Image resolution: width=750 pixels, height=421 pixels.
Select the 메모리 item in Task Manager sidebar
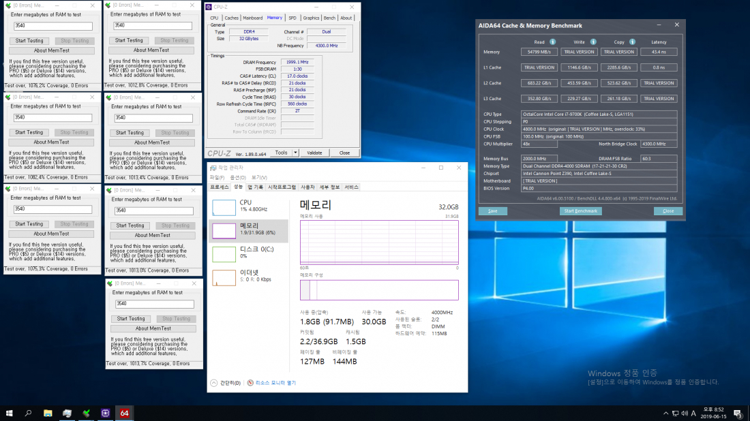tap(248, 231)
